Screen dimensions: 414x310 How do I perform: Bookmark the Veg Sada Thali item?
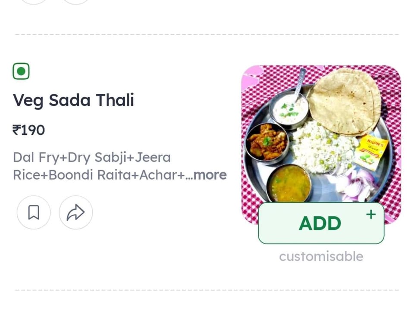[34, 212]
